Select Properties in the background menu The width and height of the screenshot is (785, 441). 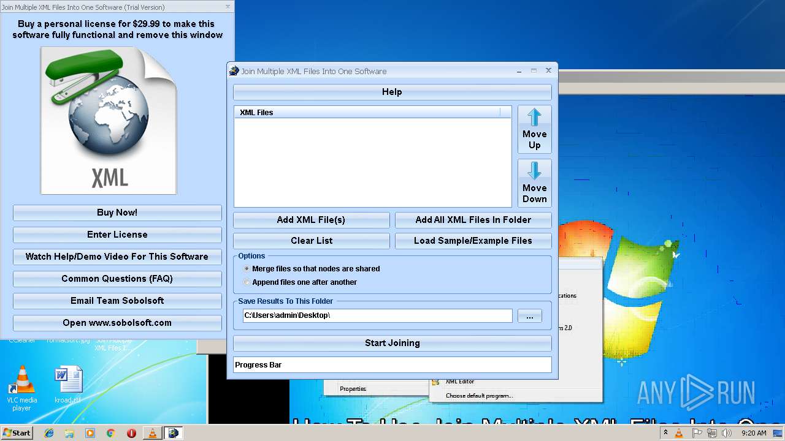pyautogui.click(x=353, y=389)
